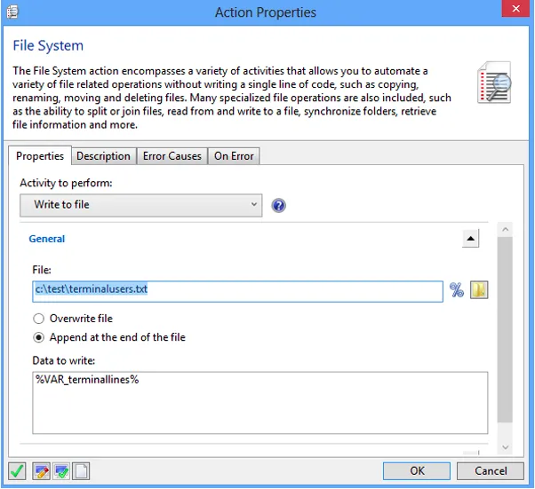
Task: Click the blank page icon at bottom
Action: [81, 471]
